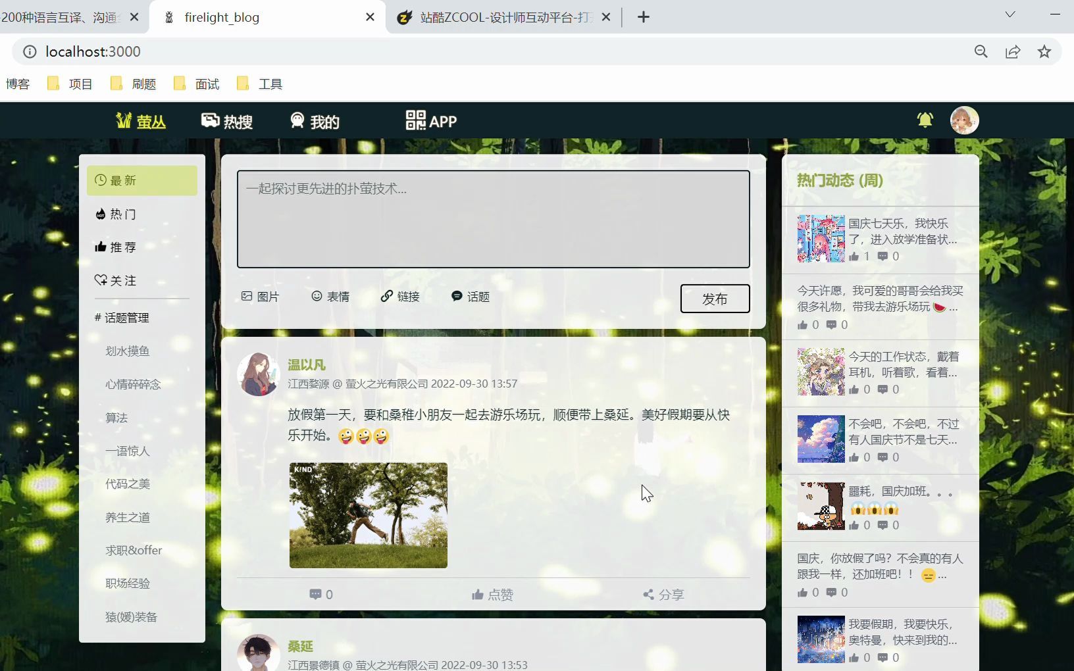The height and width of the screenshot is (671, 1074).
Task: Bookmark this page with star icon
Action: pyautogui.click(x=1044, y=51)
